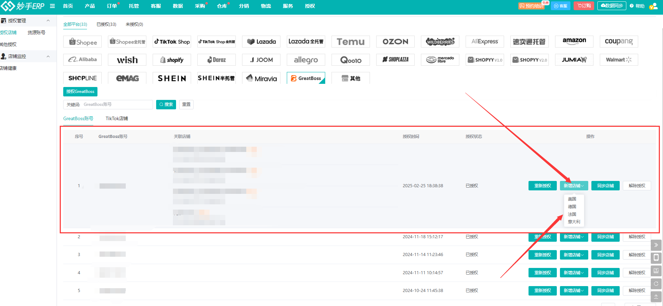
Task: Select the TikTok Shop platform logo
Action: pyautogui.click(x=172, y=42)
